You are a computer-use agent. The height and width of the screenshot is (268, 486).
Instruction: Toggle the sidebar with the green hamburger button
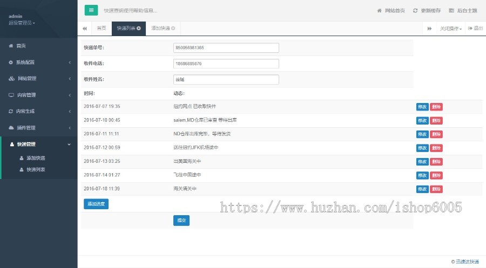(91, 10)
